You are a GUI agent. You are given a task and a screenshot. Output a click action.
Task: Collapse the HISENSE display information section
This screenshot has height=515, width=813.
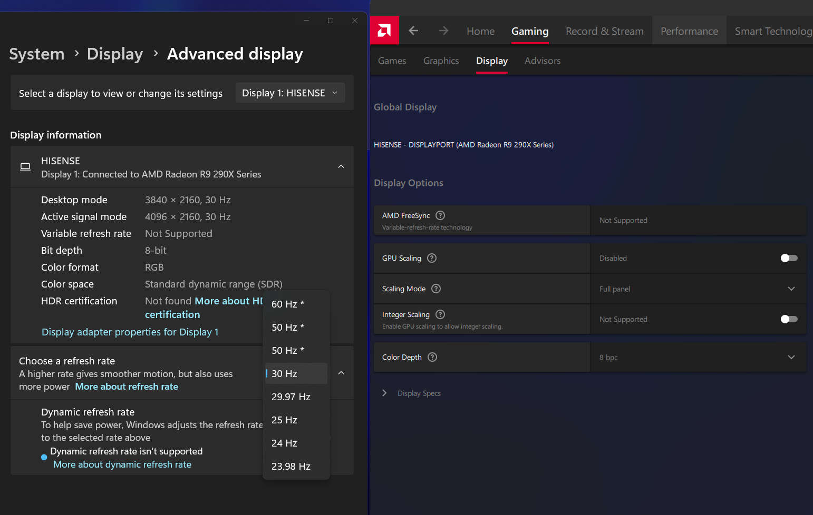(x=341, y=167)
